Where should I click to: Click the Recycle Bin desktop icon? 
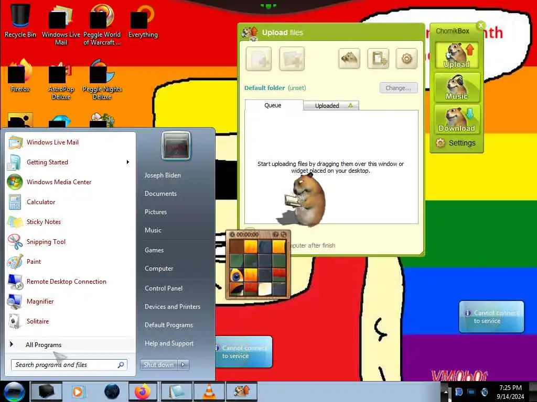point(20,20)
